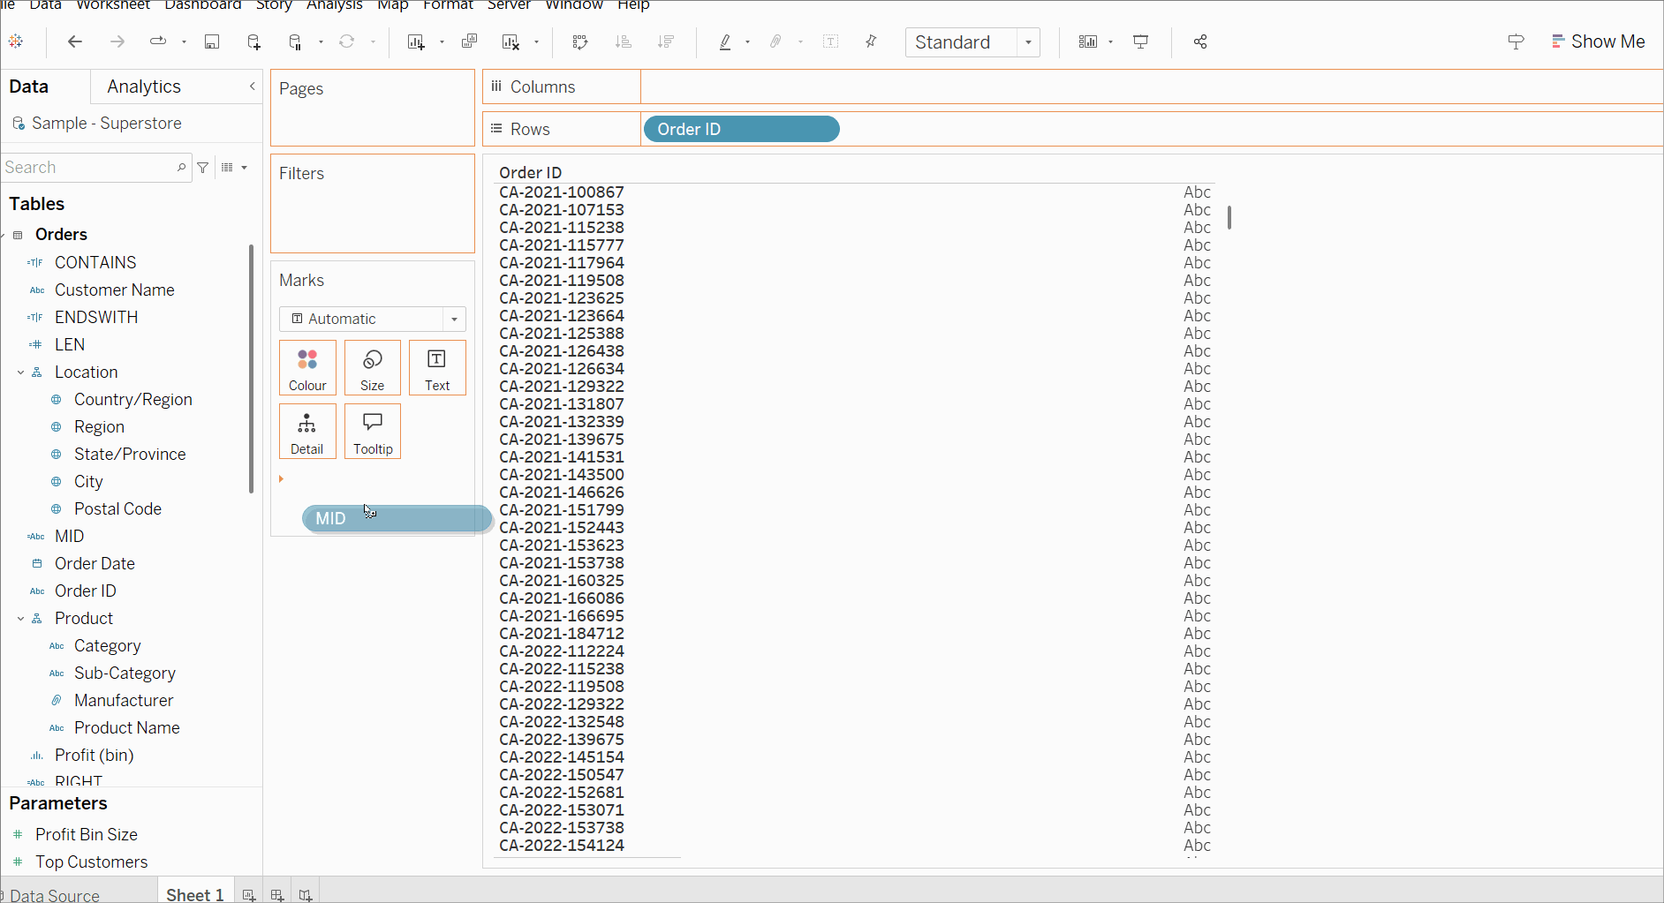Viewport: 1664px width, 903px height.
Task: Click the Share workbook icon
Action: click(x=1200, y=41)
